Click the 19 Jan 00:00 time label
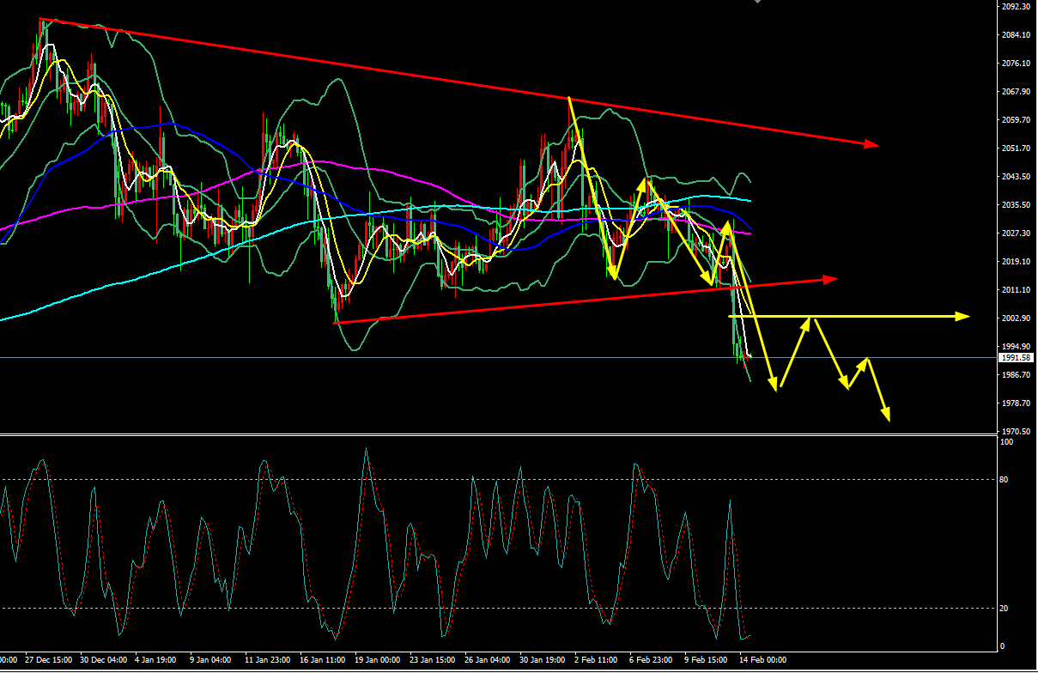 [379, 661]
